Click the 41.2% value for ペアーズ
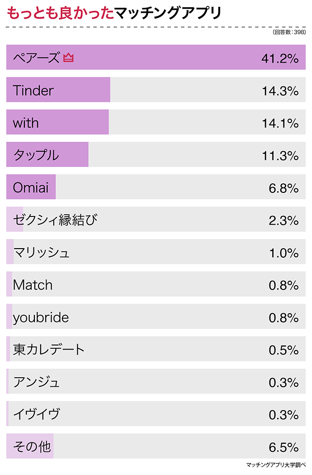The width and height of the screenshot is (312, 475). pyautogui.click(x=280, y=58)
